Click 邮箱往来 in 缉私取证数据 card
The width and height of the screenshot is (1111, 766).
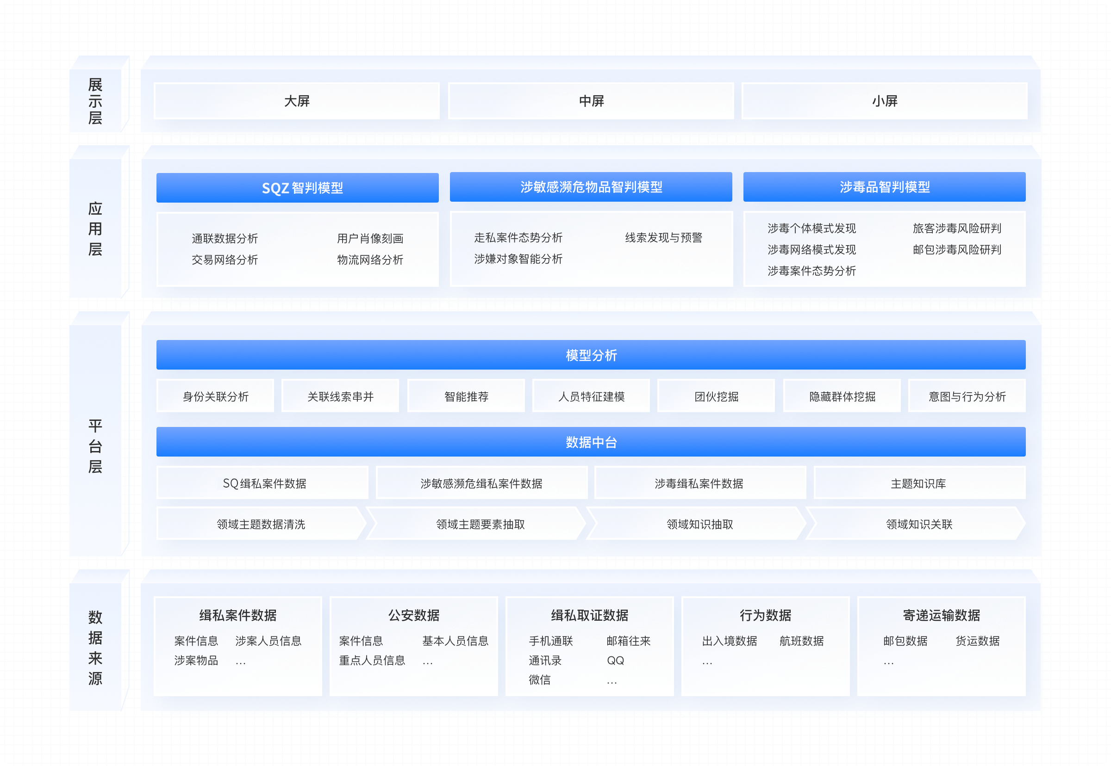(x=628, y=641)
